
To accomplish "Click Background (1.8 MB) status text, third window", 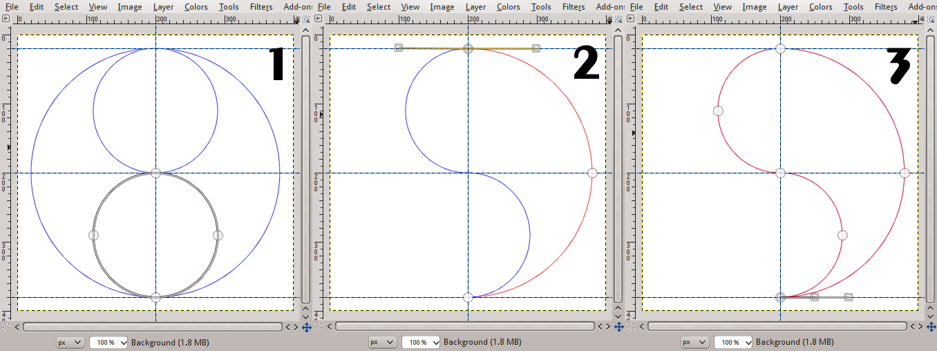I will click(795, 342).
